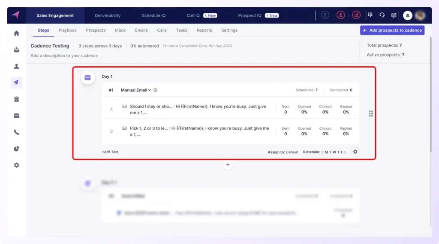Viewport: 439px width, 244px height.
Task: Switch to the Call IQ tab
Action: (x=201, y=15)
